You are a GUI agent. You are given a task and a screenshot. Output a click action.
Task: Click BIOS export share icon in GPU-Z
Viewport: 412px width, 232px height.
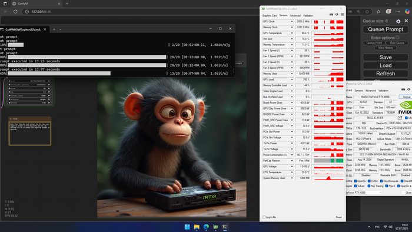400,118
